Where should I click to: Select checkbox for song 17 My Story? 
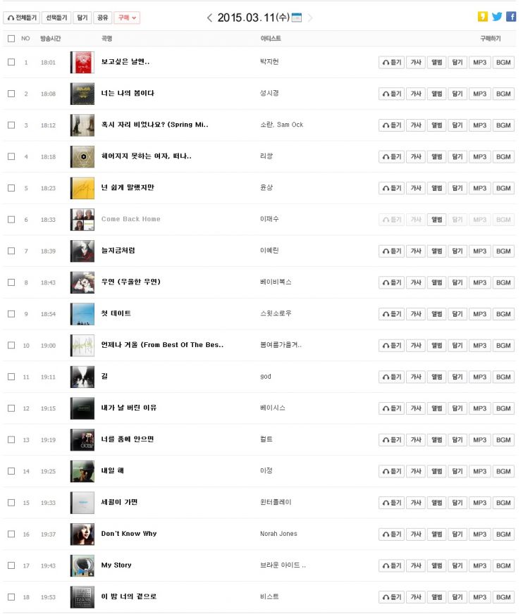pyautogui.click(x=11, y=565)
